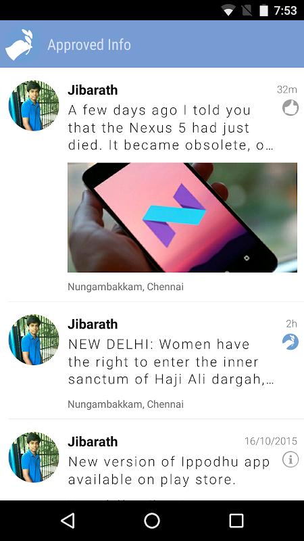Tap the Wi-Fi status icon
The height and width of the screenshot is (541, 304).
pos(228,10)
